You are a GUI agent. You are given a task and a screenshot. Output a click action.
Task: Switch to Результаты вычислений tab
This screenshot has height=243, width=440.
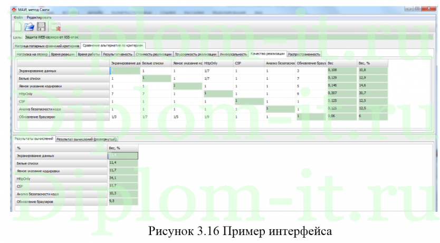click(x=34, y=138)
